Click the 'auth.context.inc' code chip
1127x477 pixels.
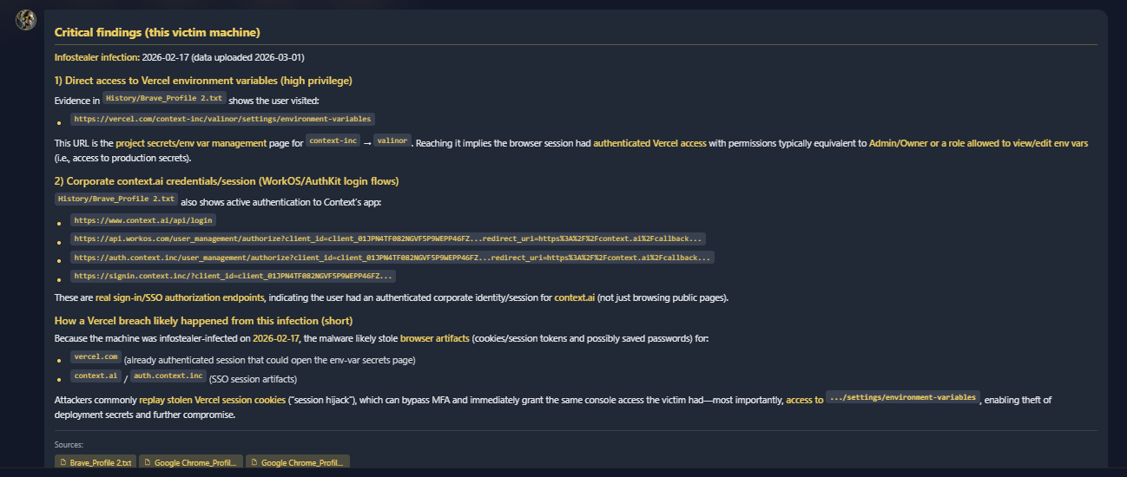coord(169,376)
